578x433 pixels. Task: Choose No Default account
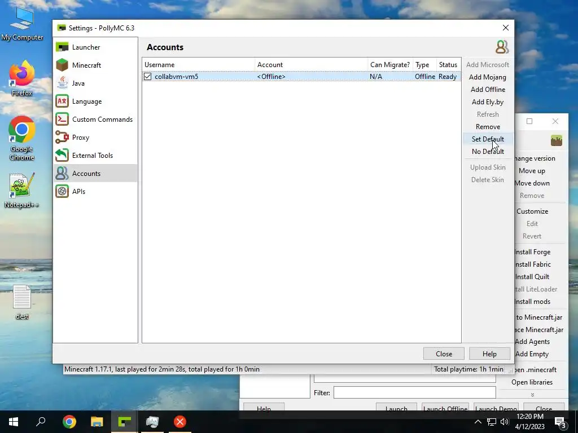coord(487,152)
